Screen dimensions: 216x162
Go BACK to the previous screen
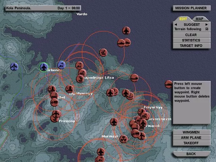[192, 154]
